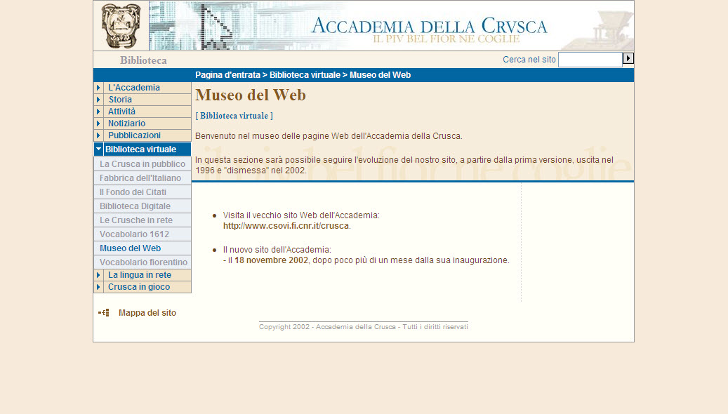
Task: Open the Pubblicazioni menu item
Action: tap(134, 135)
